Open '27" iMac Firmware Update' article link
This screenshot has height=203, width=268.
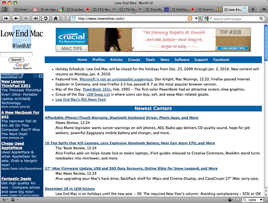[x=131, y=168]
